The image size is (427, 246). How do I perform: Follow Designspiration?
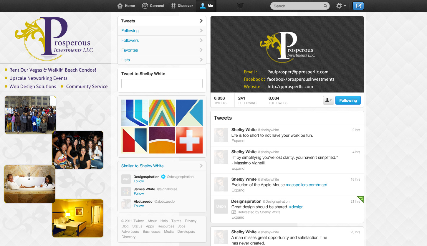point(139,181)
